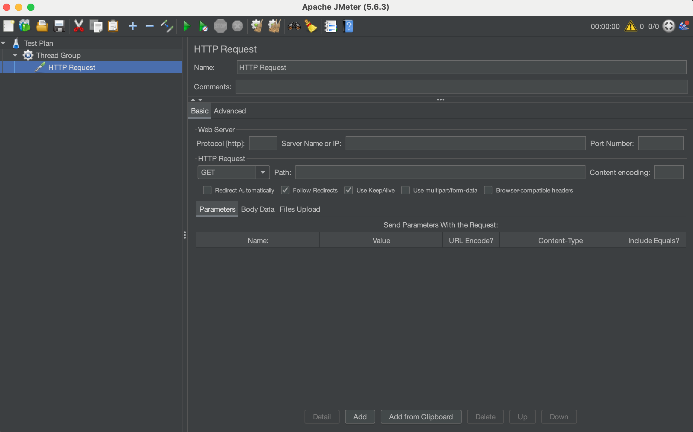Click the Open file folder icon

click(42, 26)
